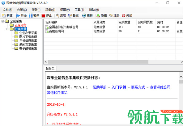Click folder icon beside 分类目录 node
Image resolution: width=183 pixels, height=126 pixels.
click(12, 29)
